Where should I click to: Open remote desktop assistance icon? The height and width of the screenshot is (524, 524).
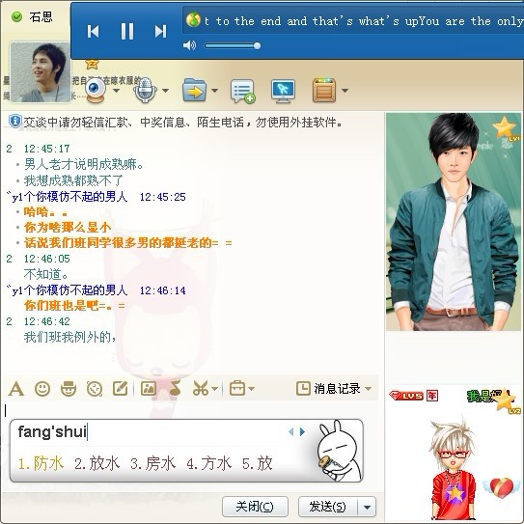click(x=283, y=91)
